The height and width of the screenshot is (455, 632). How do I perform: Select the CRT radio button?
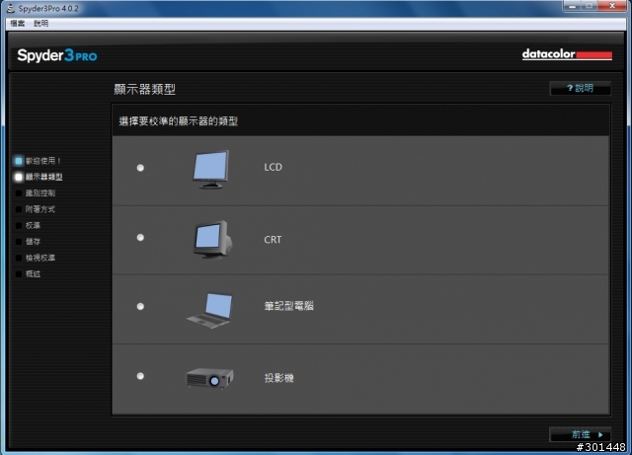tap(140, 238)
